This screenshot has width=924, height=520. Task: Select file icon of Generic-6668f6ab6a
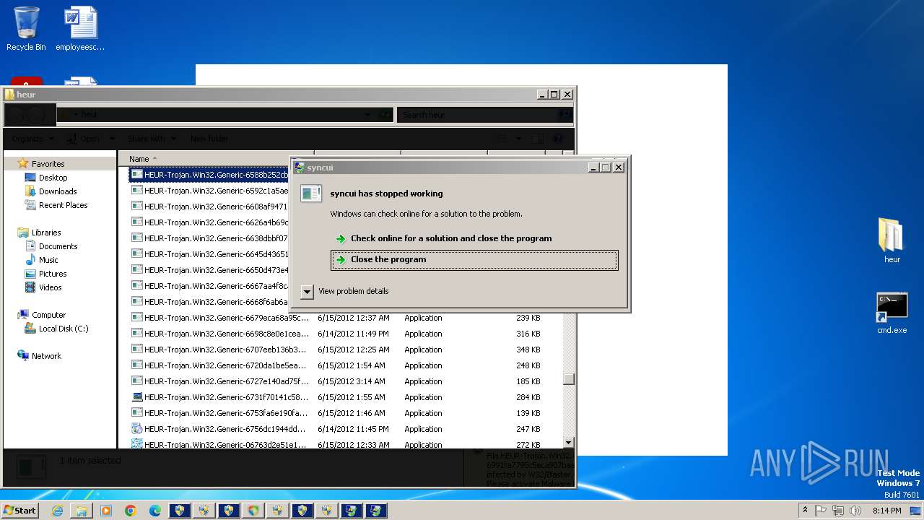136,302
